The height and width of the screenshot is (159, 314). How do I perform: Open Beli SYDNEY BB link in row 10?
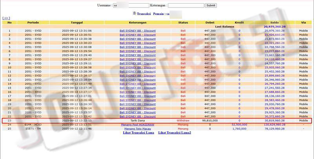pyautogui.click(x=137, y=67)
